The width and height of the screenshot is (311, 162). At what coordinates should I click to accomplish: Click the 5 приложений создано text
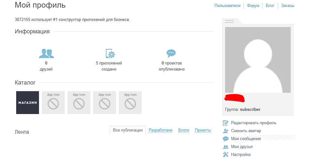point(109,66)
